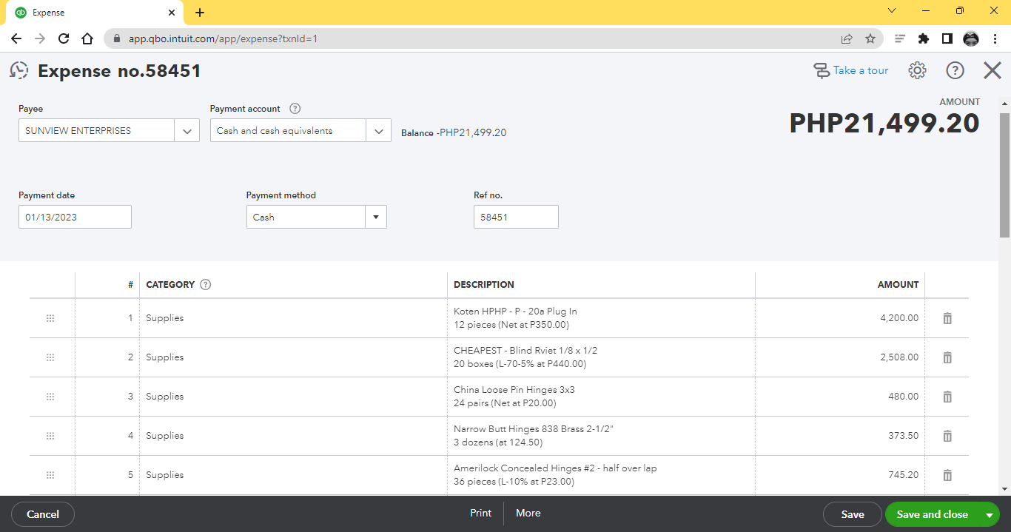Grab the drag handle of row 2
This screenshot has height=532, width=1011.
(50, 357)
